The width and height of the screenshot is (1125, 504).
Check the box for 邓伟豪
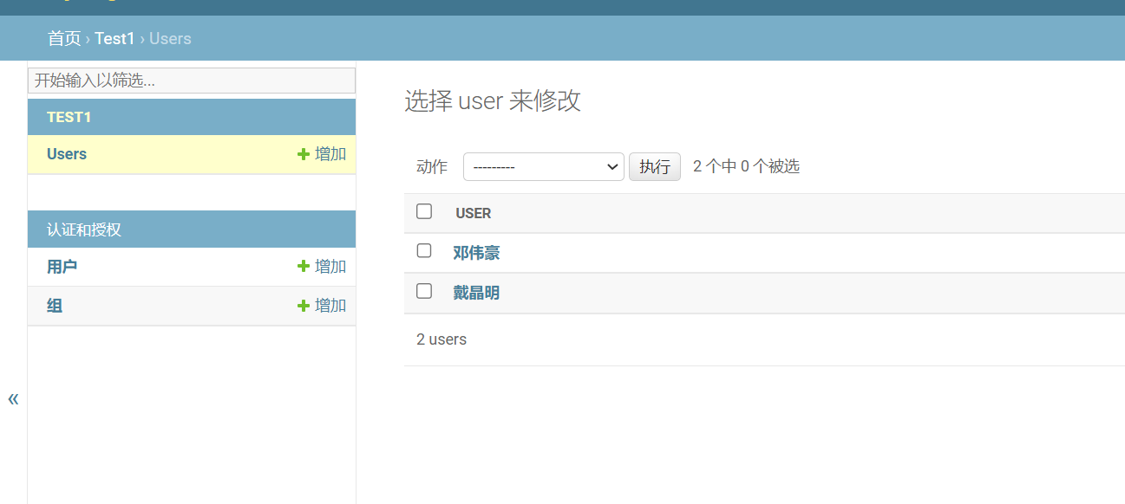pos(424,251)
